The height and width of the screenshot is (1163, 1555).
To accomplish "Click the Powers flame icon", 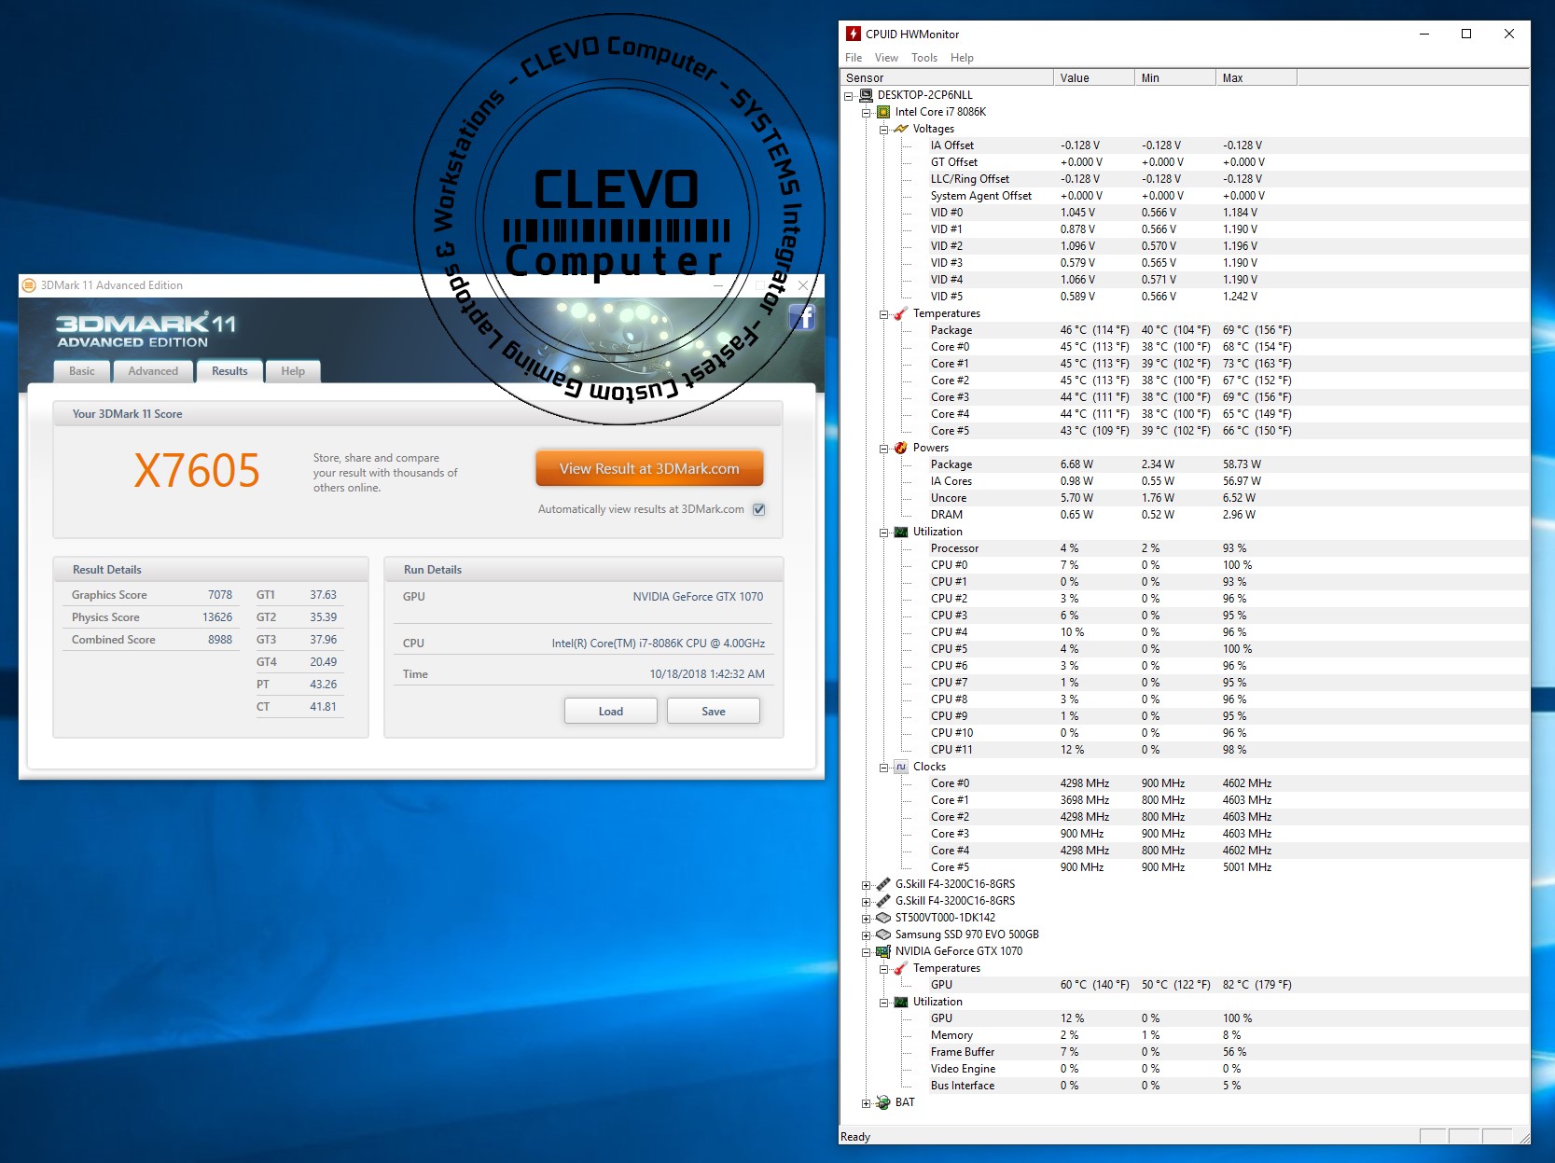I will (x=901, y=448).
